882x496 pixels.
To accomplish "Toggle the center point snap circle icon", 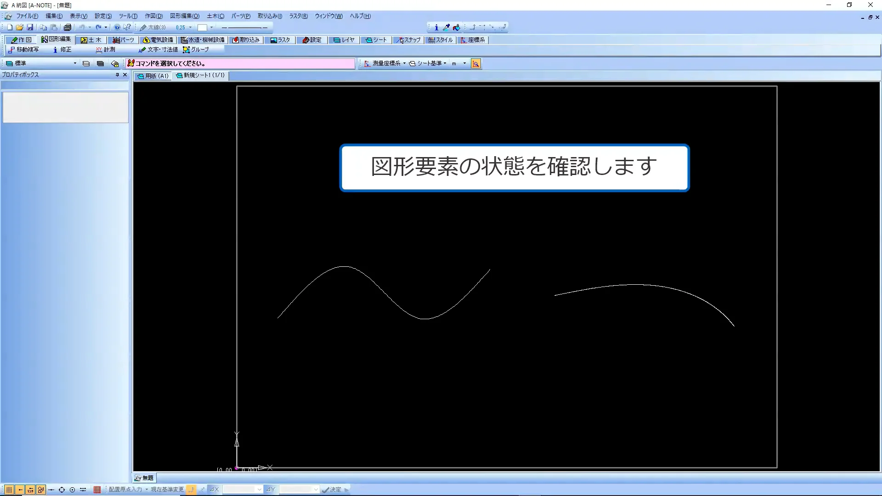I will coord(72,490).
